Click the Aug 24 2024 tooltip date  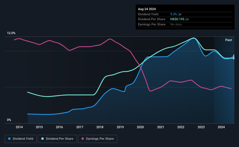click(147, 9)
